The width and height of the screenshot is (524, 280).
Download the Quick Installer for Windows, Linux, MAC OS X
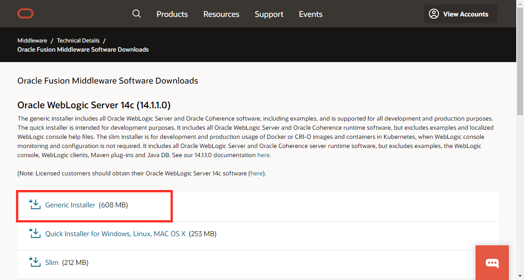(x=115, y=233)
